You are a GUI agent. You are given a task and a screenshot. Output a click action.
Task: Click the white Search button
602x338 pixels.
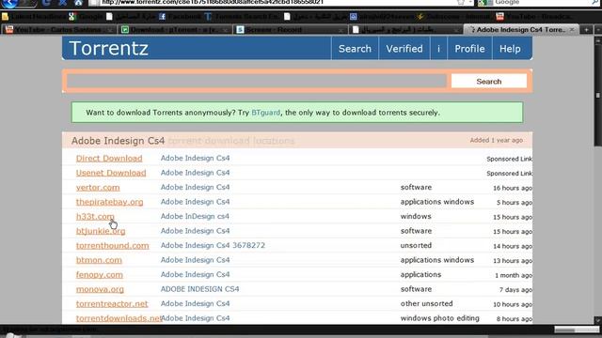(x=489, y=82)
